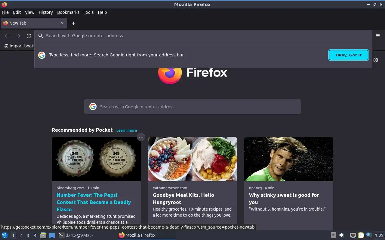The height and width of the screenshot is (240, 385).
Task: Click the Without S. hominins quote text
Action: coord(287,209)
